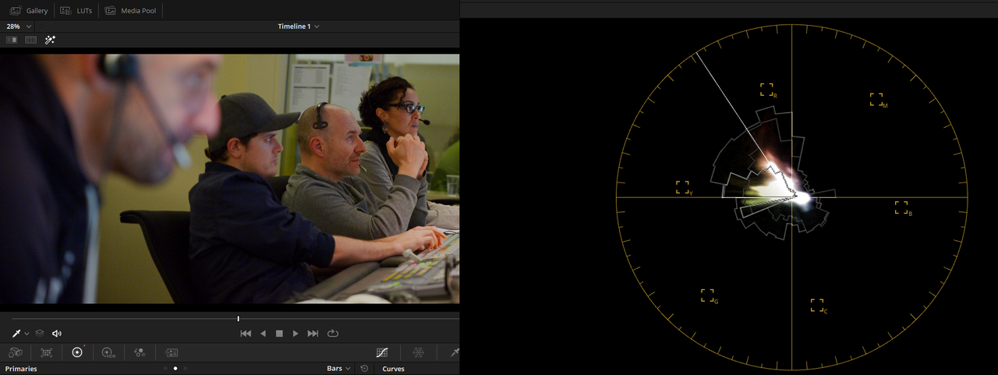Click the vectorscope C target
The image size is (998, 375).
click(x=817, y=305)
